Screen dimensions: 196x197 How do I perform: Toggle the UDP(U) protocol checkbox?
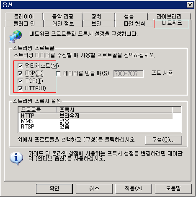pos(20,74)
